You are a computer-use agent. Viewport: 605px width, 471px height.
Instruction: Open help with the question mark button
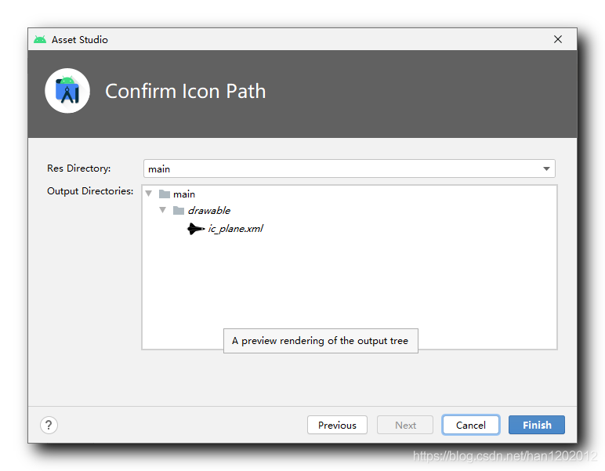pyautogui.click(x=49, y=425)
